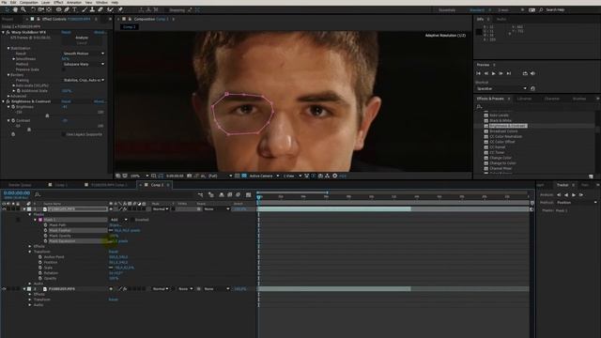Image resolution: width=601 pixels, height=338 pixels.
Task: Jump to last frame in Preview panel
Action: pyautogui.click(x=509, y=73)
